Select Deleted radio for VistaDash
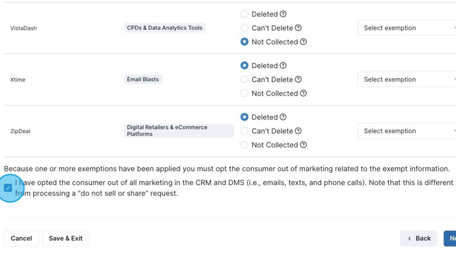The height and width of the screenshot is (254, 456). pos(245,14)
